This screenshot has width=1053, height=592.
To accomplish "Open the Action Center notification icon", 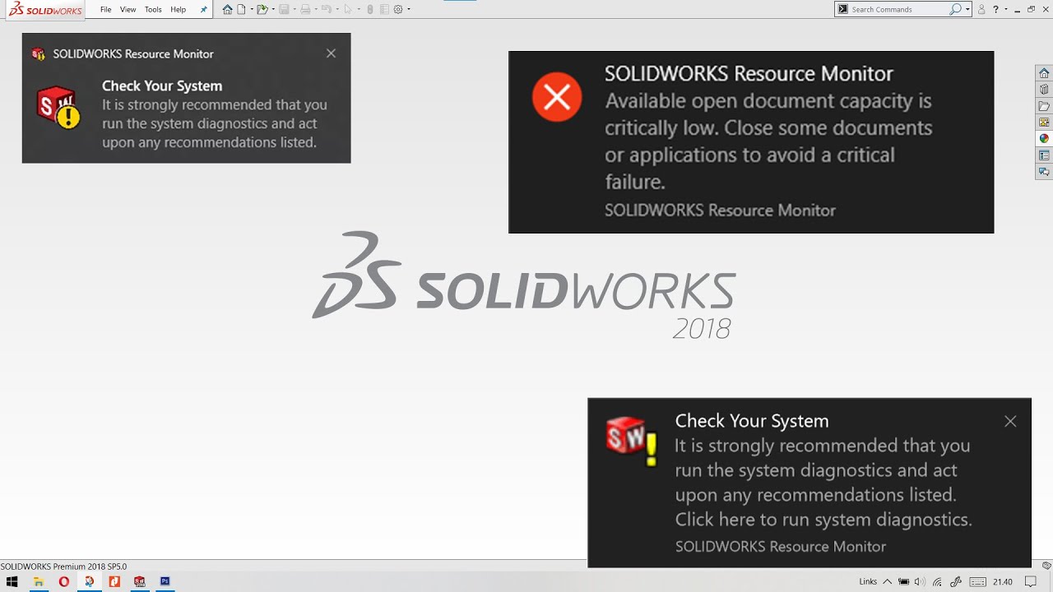I will (1030, 582).
